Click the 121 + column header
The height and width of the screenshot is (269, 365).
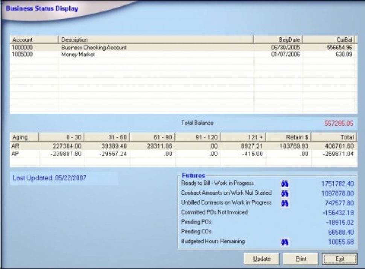243,137
